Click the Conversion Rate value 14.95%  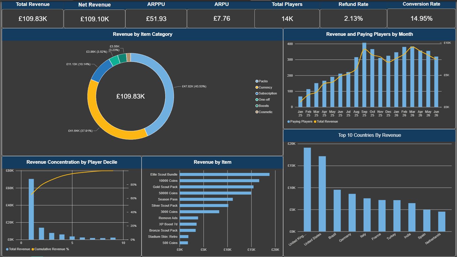pyautogui.click(x=422, y=19)
